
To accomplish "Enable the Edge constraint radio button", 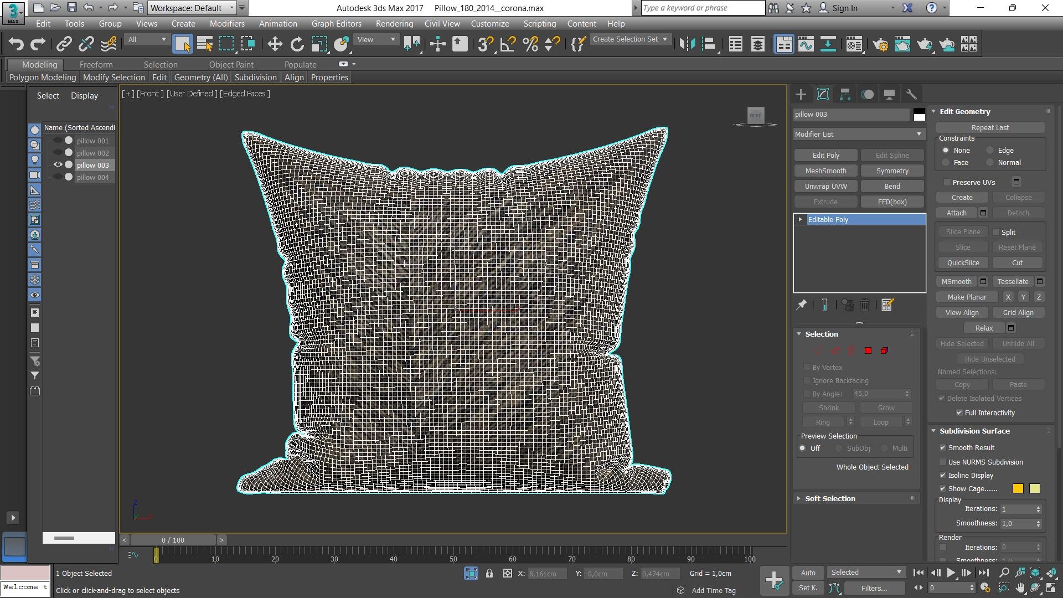I will (x=990, y=151).
